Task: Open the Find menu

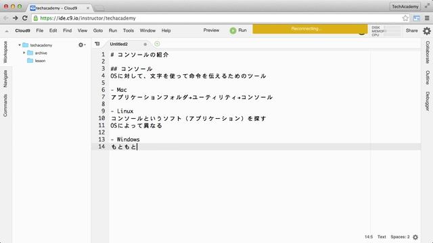Action: pyautogui.click(x=68, y=30)
